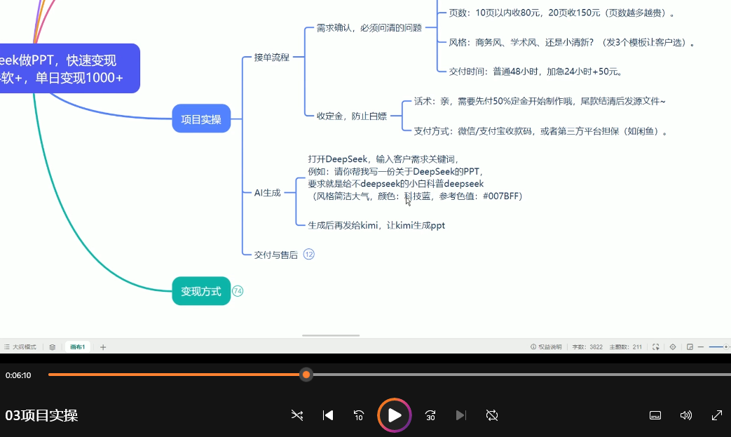This screenshot has height=437, width=731.
Task: Skip to previous video
Action: [x=328, y=415]
